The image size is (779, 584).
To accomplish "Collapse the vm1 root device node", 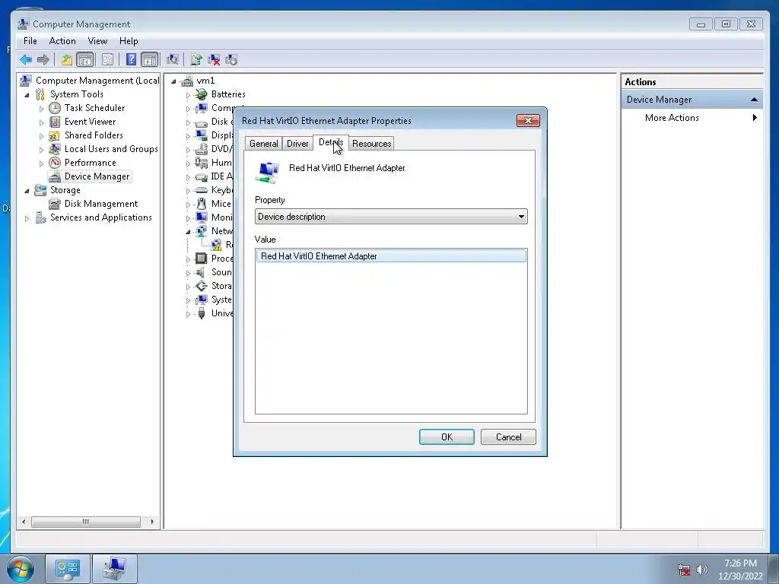I will coord(173,81).
